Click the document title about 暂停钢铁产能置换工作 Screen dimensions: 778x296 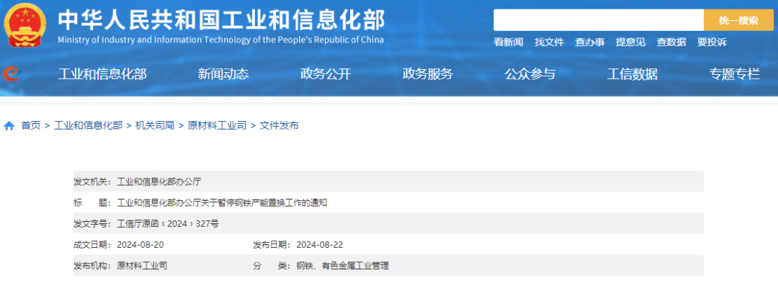click(x=222, y=203)
